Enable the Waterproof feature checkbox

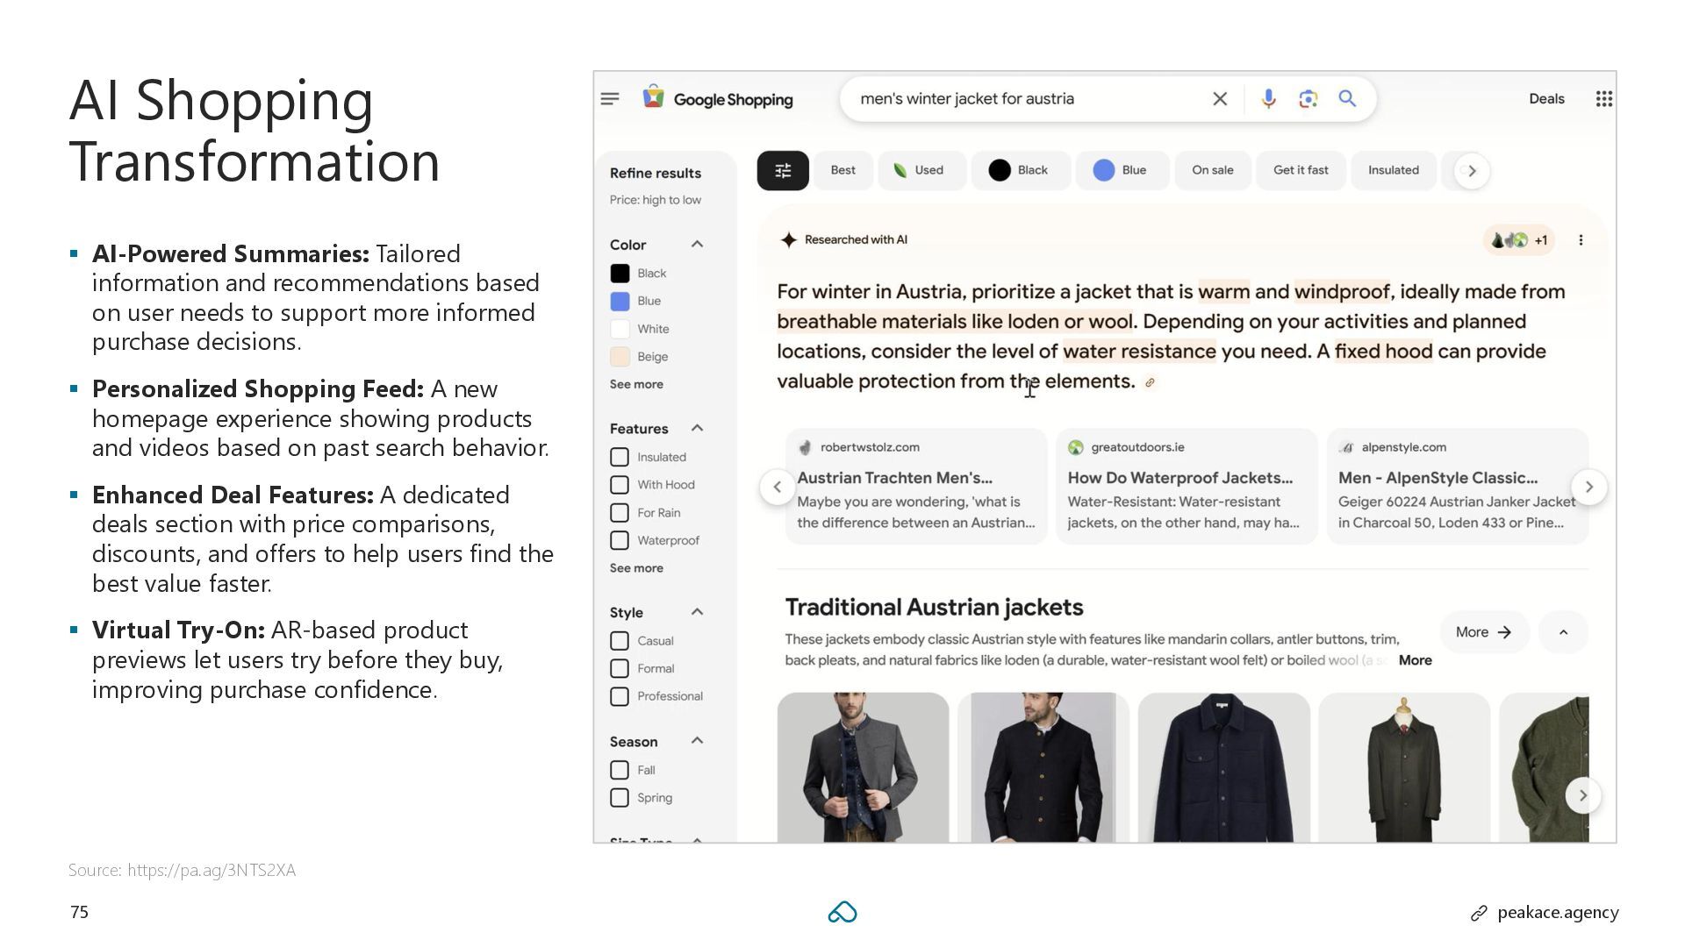coord(620,540)
